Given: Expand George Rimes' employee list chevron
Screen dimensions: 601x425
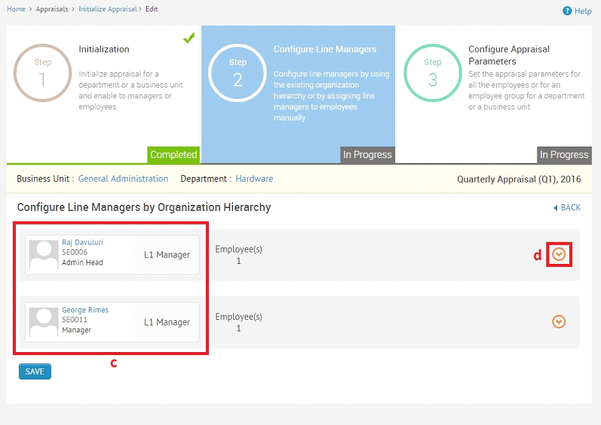Looking at the screenshot, I should coord(559,322).
